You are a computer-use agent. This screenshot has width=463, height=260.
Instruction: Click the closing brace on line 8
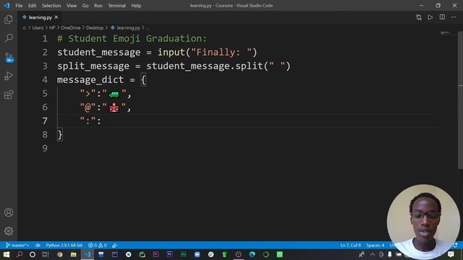pyautogui.click(x=60, y=135)
